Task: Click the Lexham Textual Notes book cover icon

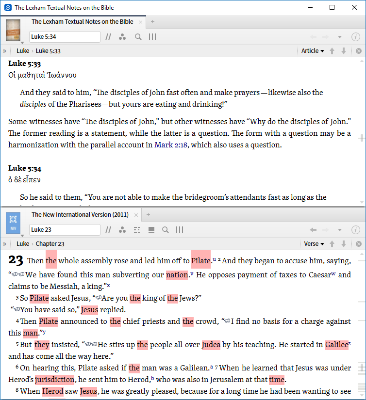Action: tap(13, 30)
